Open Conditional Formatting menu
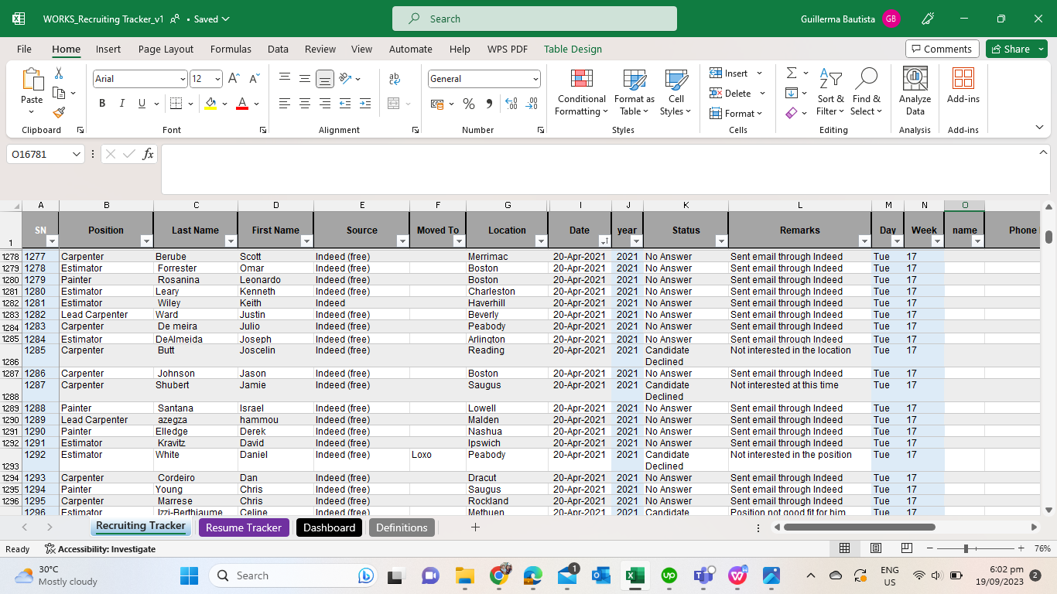This screenshot has width=1057, height=594. click(581, 93)
